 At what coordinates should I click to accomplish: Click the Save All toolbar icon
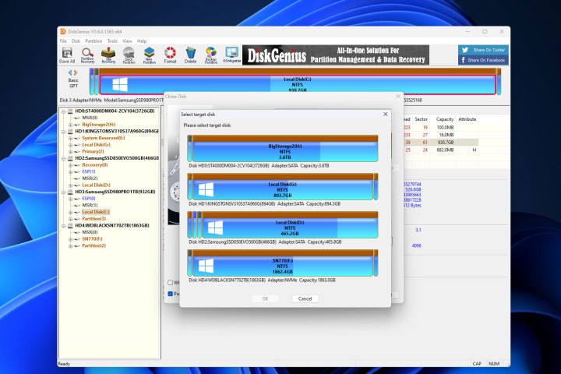pos(68,55)
